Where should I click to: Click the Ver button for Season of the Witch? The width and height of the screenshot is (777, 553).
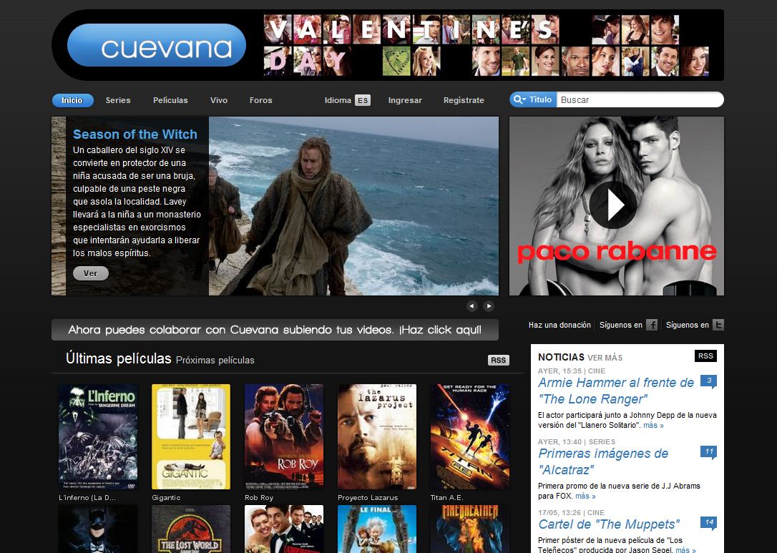pos(91,273)
